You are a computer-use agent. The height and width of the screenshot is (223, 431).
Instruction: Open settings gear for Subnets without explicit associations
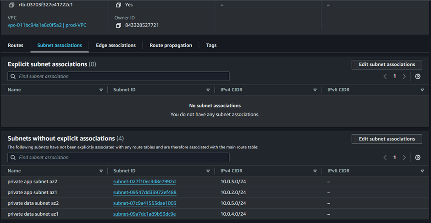418,158
